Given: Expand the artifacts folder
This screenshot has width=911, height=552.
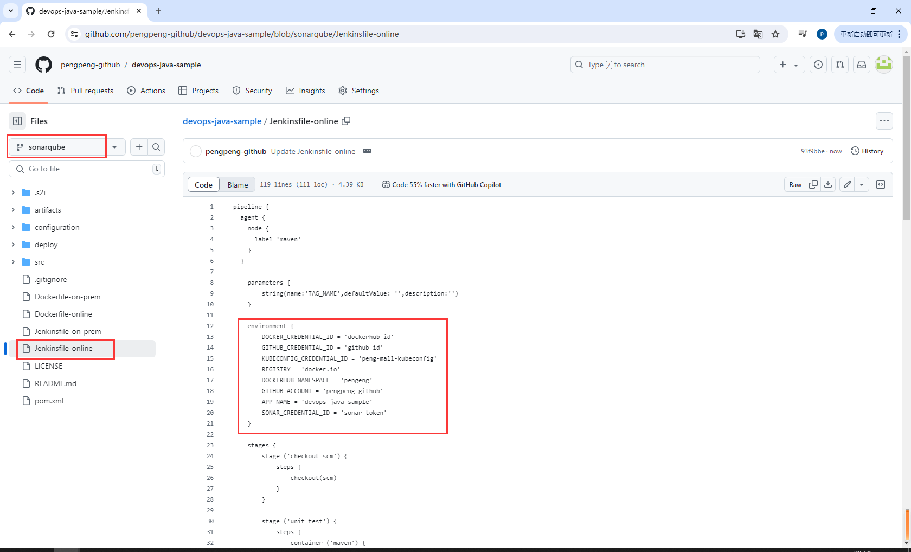Looking at the screenshot, I should tap(13, 210).
